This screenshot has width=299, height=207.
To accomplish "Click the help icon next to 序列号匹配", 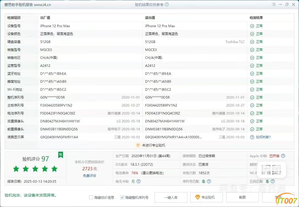I will (x=209, y=181).
